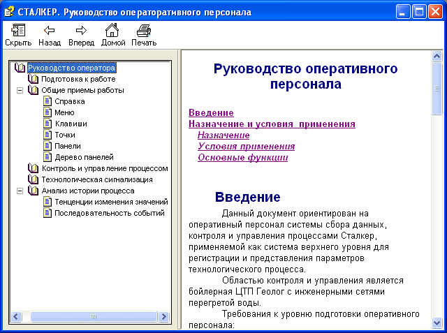
Task: Click the book icon beside Общие приемы работы
Action: click(33, 90)
